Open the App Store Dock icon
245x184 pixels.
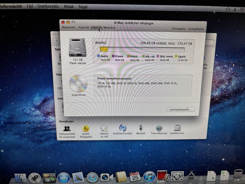[64, 178]
